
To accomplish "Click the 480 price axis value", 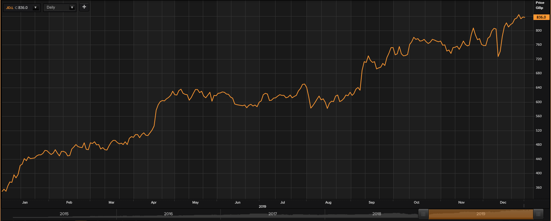I will coord(539,145).
